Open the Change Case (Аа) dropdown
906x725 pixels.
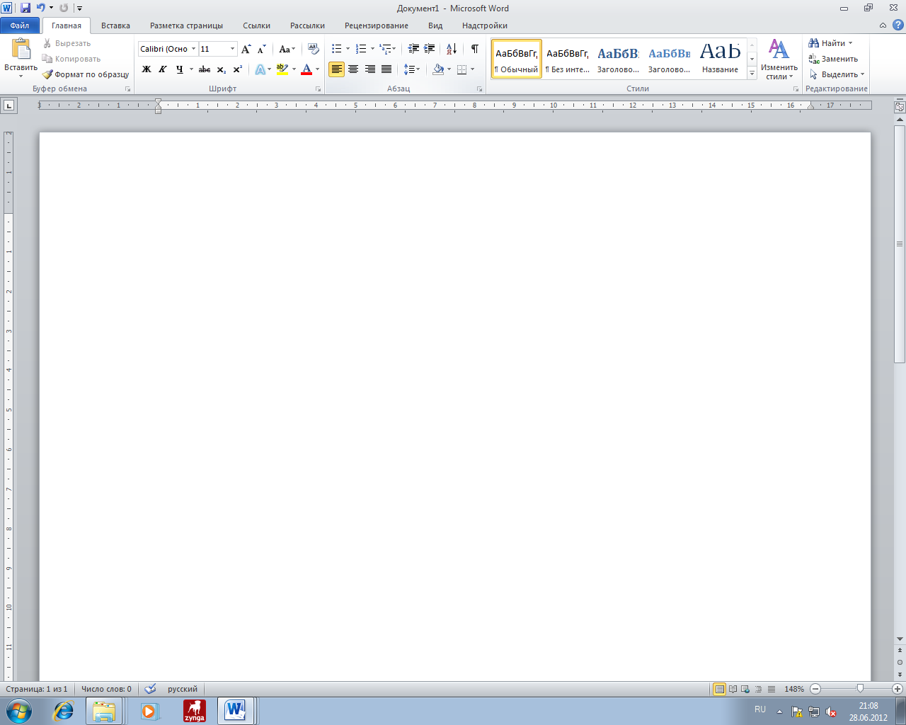pos(287,49)
